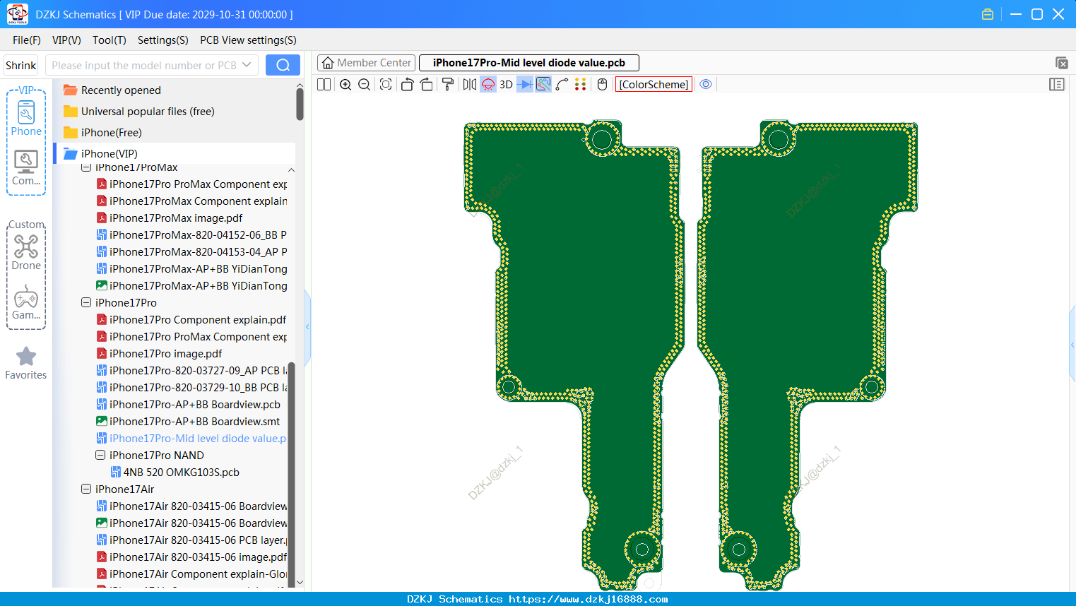
Task: Collapse the iPhone17Air tree node
Action: point(86,489)
